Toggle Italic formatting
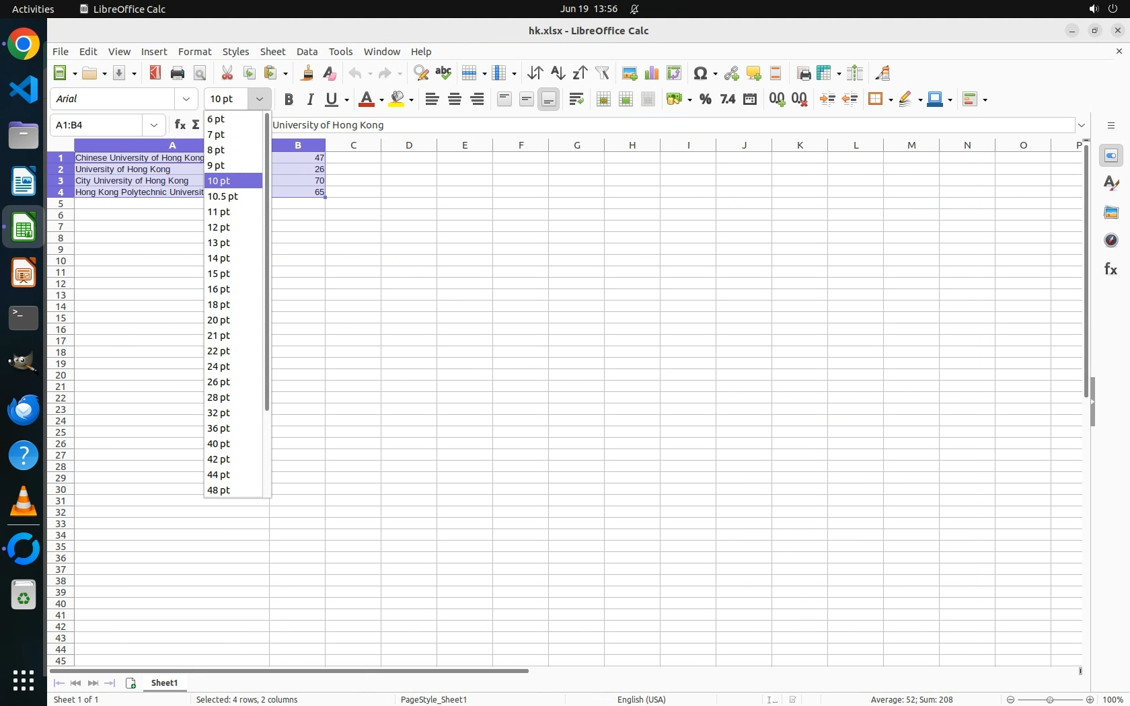1130x706 pixels. [310, 100]
